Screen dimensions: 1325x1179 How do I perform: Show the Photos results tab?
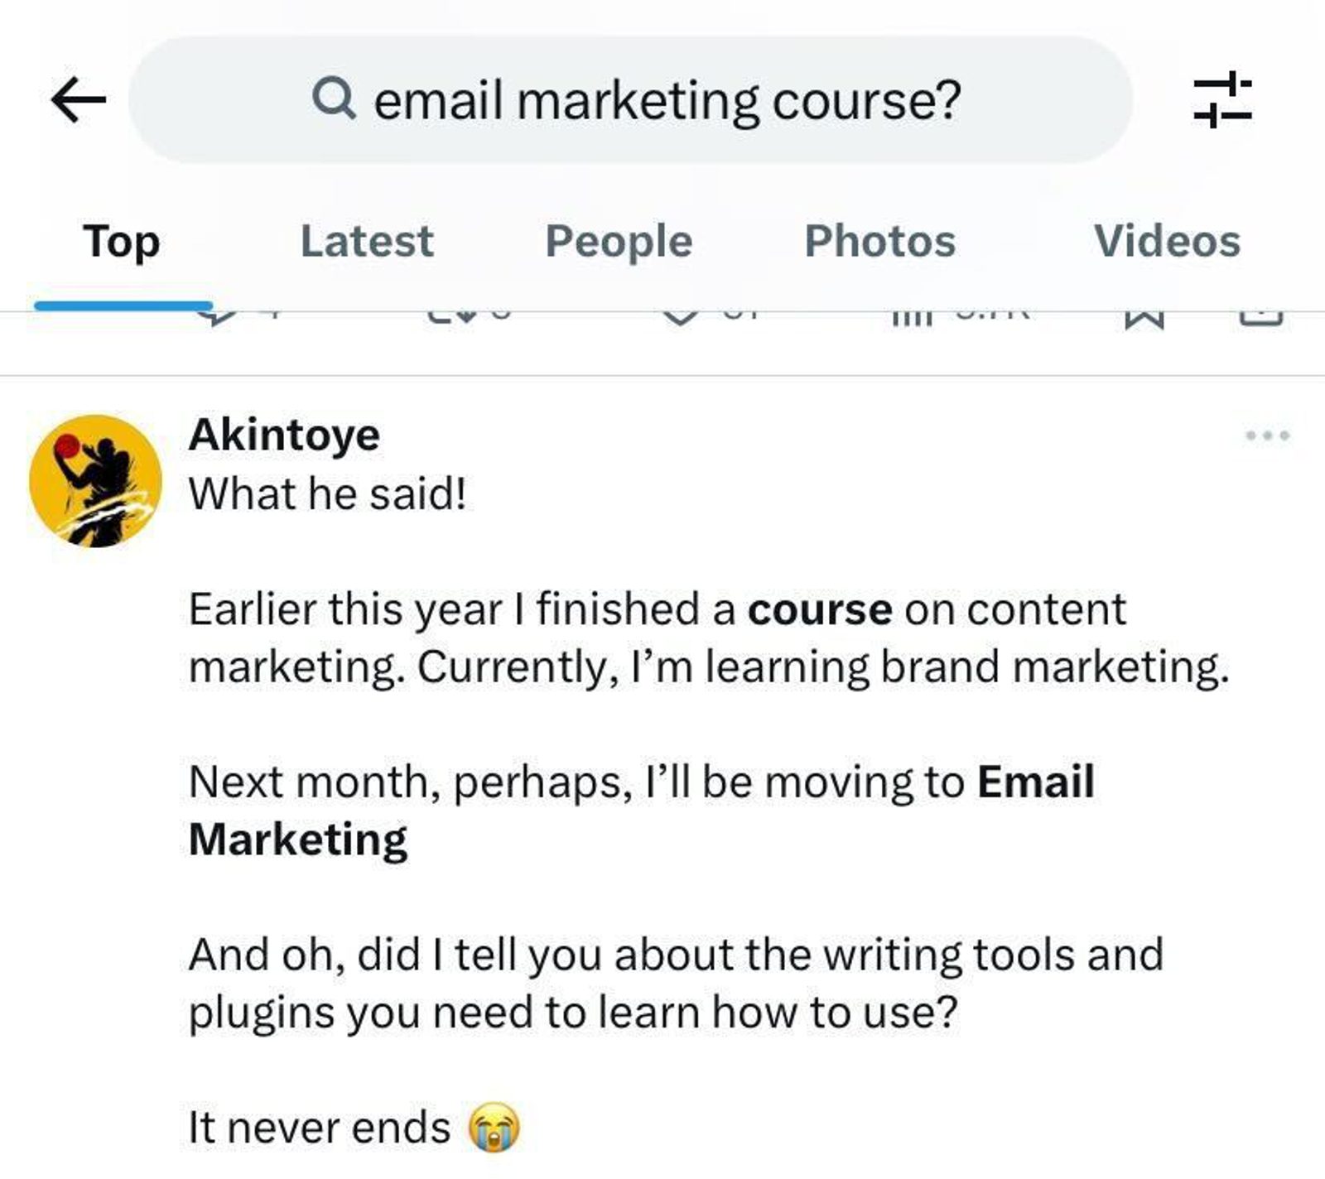(x=879, y=242)
